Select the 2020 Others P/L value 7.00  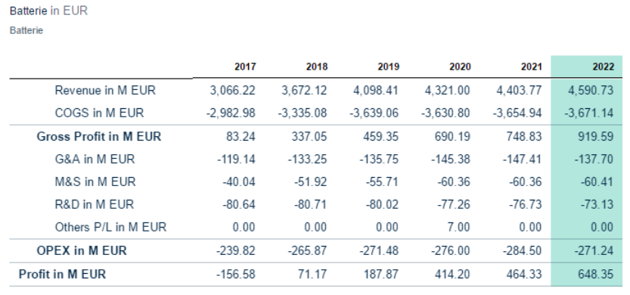pyautogui.click(x=458, y=227)
